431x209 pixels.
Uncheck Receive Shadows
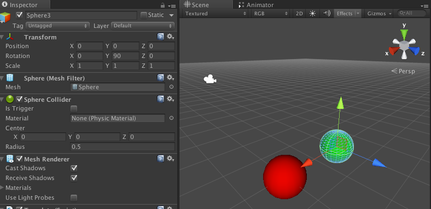74,178
